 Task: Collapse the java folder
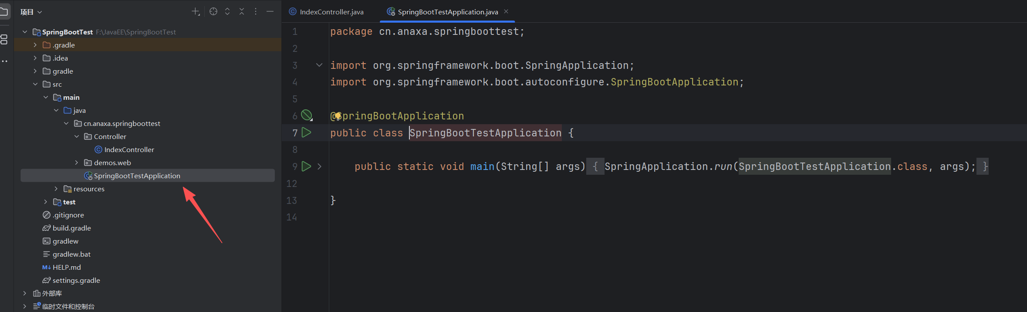tap(56, 110)
